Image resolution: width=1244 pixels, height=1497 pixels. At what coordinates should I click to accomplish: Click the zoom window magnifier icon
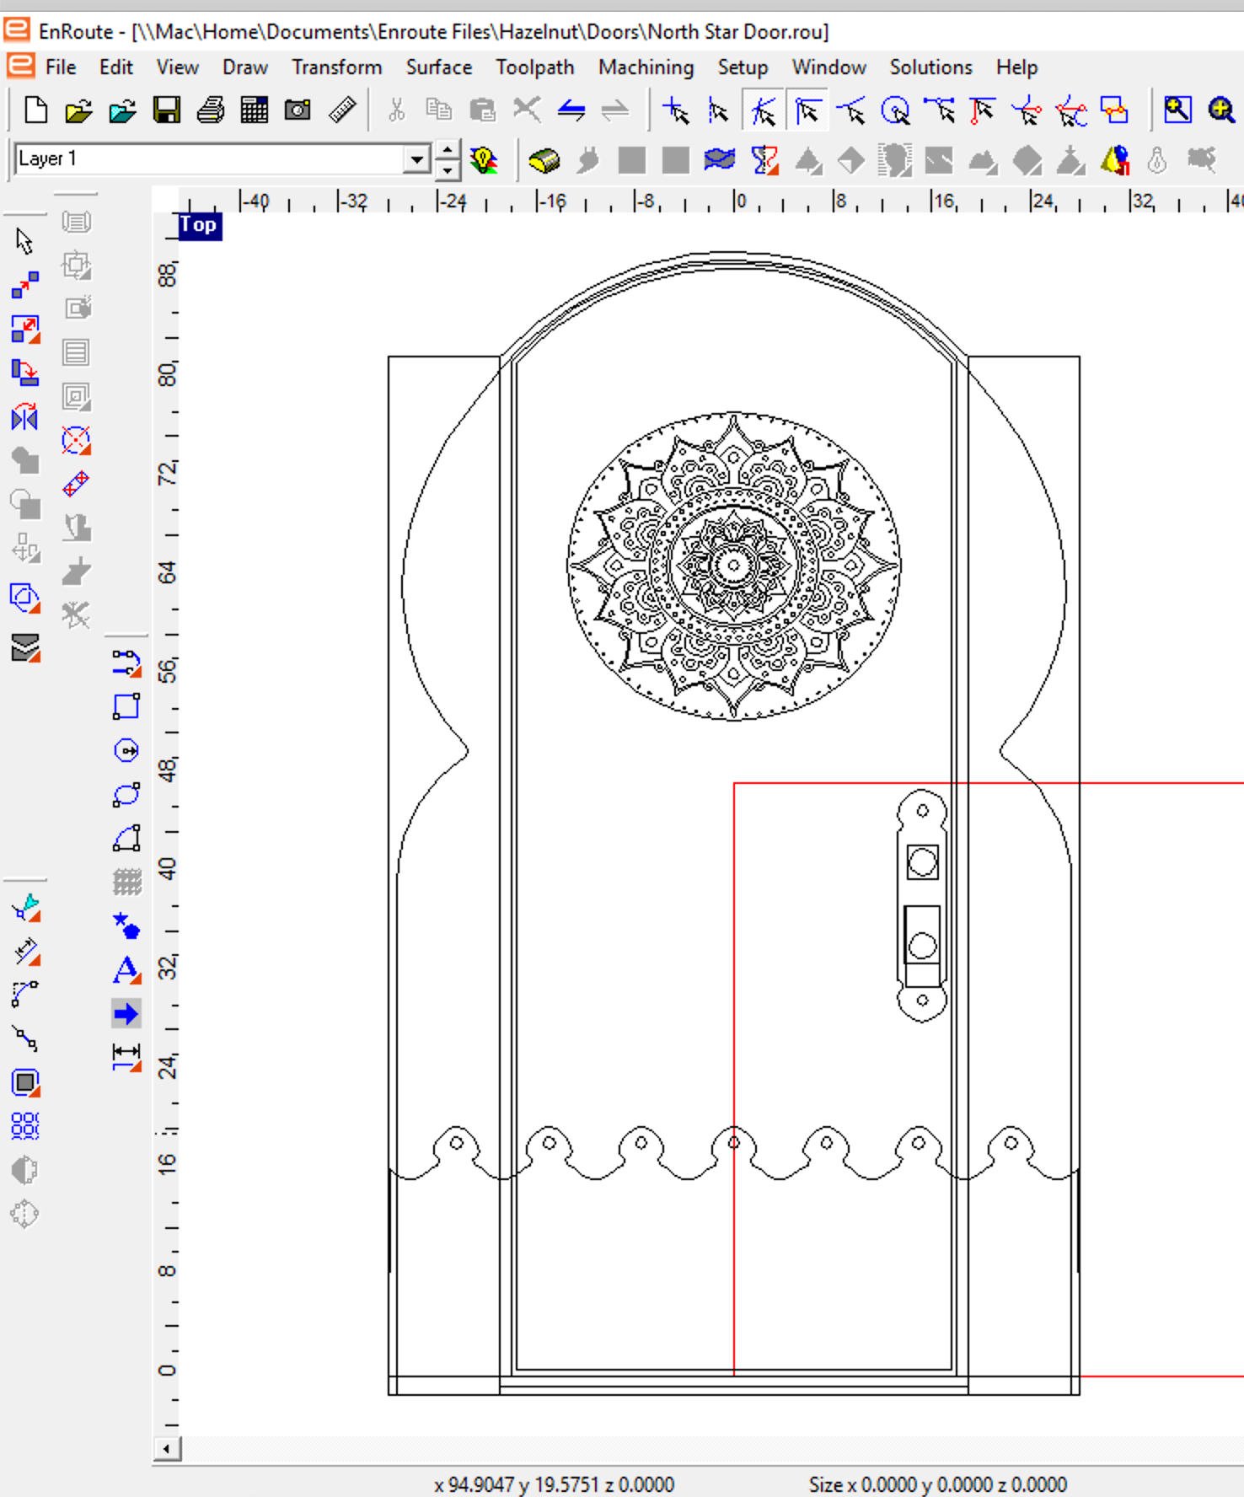tap(1177, 110)
